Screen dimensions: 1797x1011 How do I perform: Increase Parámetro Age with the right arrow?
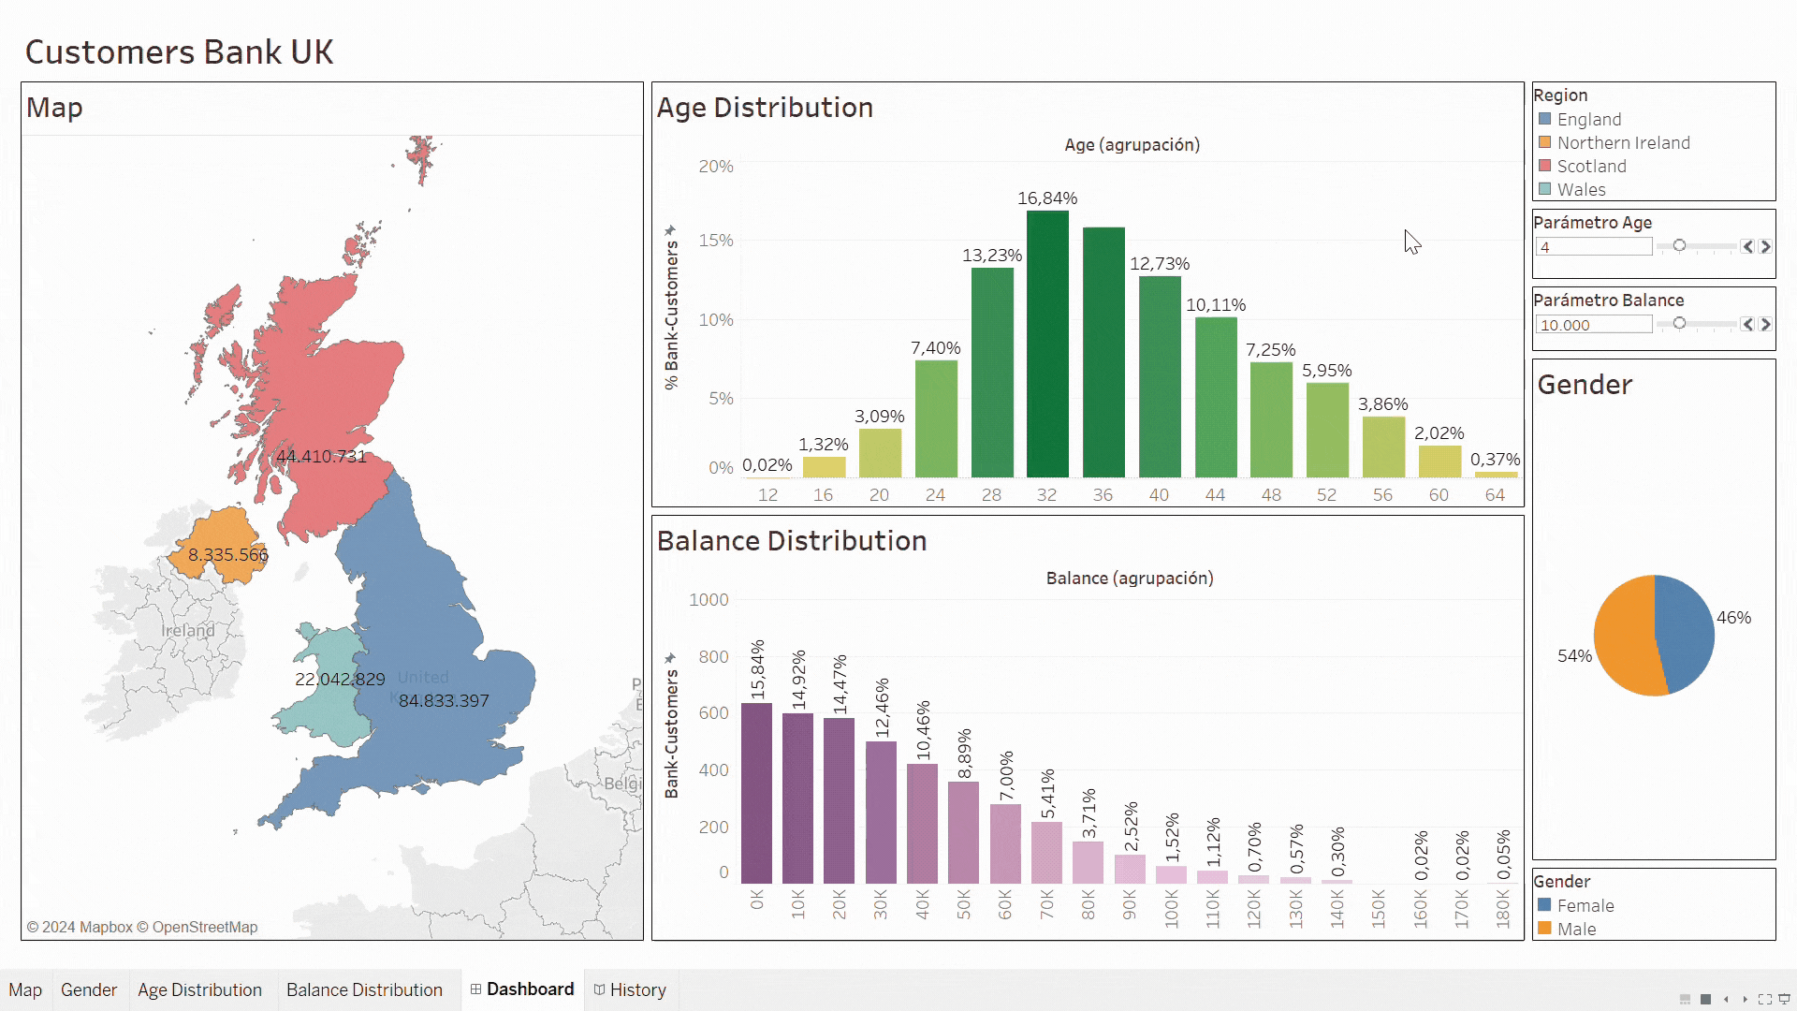(1765, 246)
